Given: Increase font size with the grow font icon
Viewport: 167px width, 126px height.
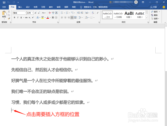Looking at the screenshot, I should pos(35,13).
